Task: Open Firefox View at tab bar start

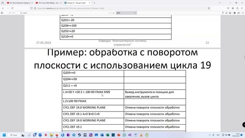Action: click(3, 3)
